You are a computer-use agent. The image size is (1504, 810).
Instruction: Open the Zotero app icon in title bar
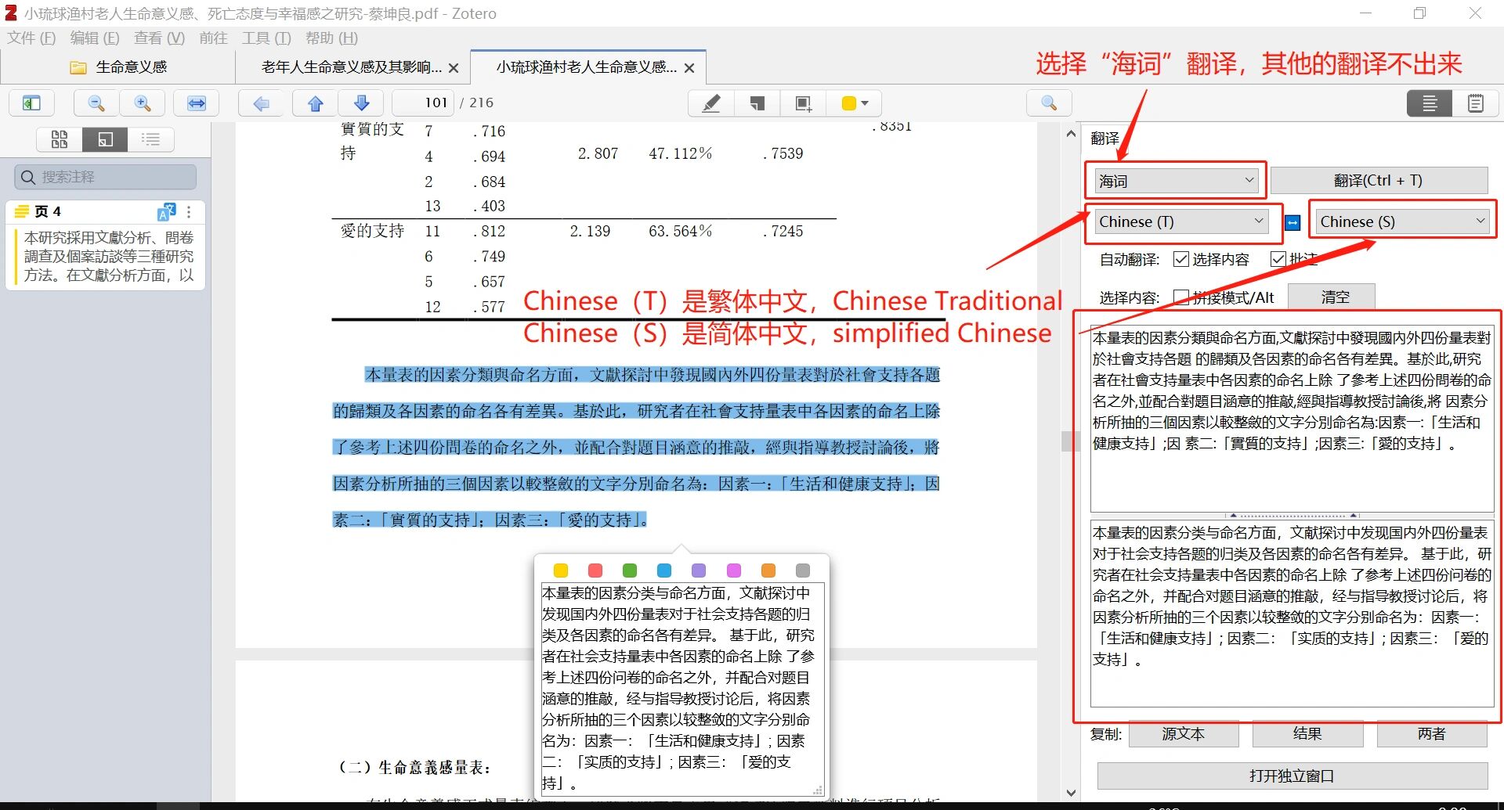tap(11, 13)
